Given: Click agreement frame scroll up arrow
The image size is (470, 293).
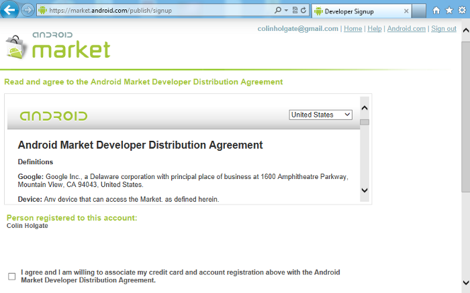Looking at the screenshot, I should pyautogui.click(x=365, y=108).
